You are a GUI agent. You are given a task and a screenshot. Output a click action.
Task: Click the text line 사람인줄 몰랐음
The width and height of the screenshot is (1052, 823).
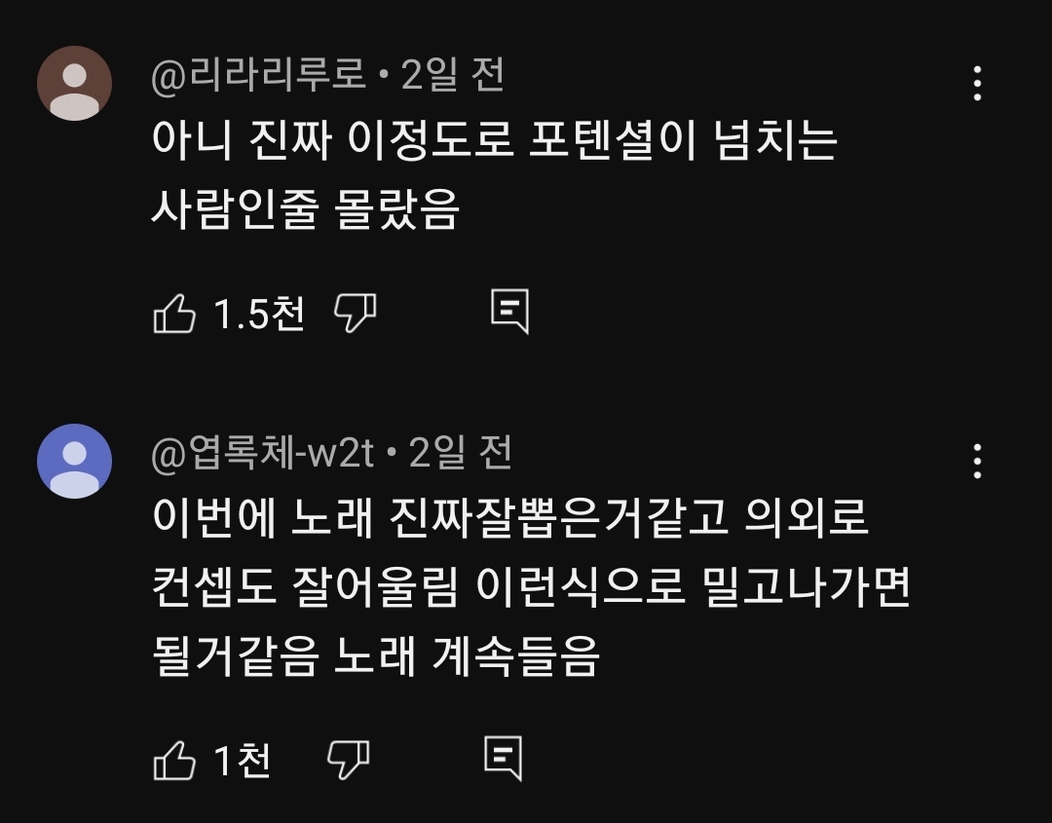click(x=304, y=208)
